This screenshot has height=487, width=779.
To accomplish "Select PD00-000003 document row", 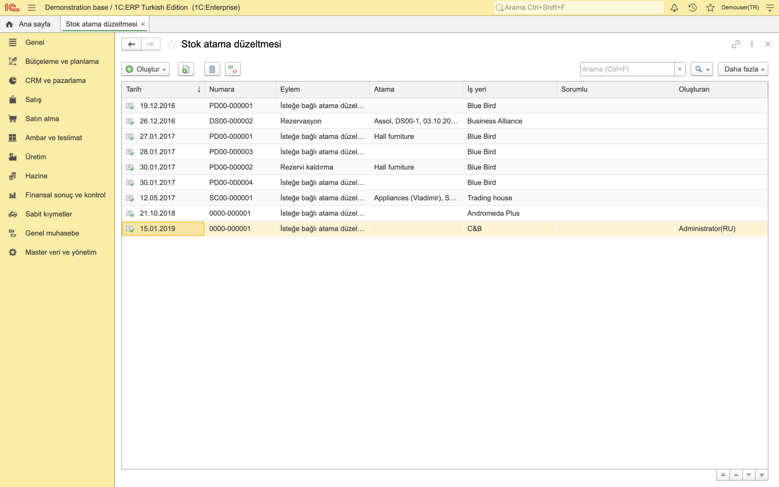I will tap(444, 152).
